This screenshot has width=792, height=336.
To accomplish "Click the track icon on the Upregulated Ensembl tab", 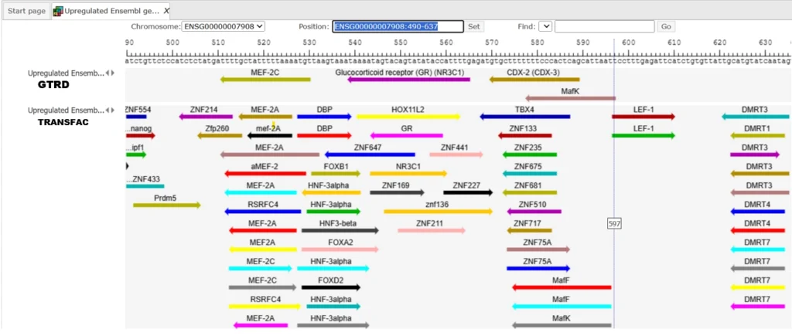I will click(59, 11).
